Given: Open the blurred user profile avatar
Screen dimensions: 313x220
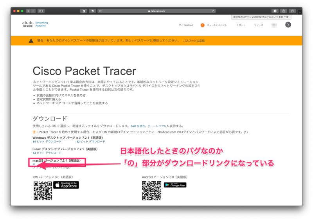Looking at the screenshot, I should click(274, 25).
